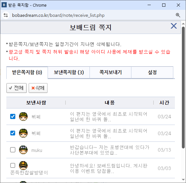Click the 쫀득한찹쌀방댕이 avatar icon
Screen dimensions: 186x183
[23, 165]
